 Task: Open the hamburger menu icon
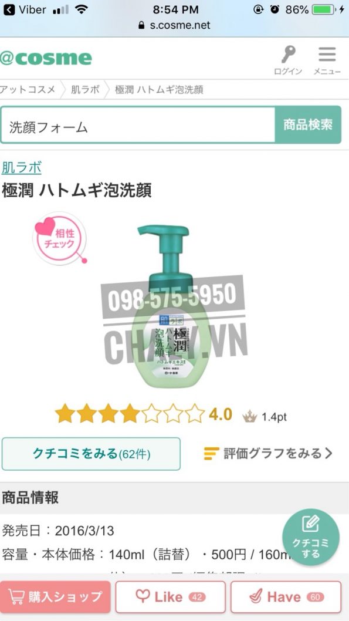pos(327,54)
